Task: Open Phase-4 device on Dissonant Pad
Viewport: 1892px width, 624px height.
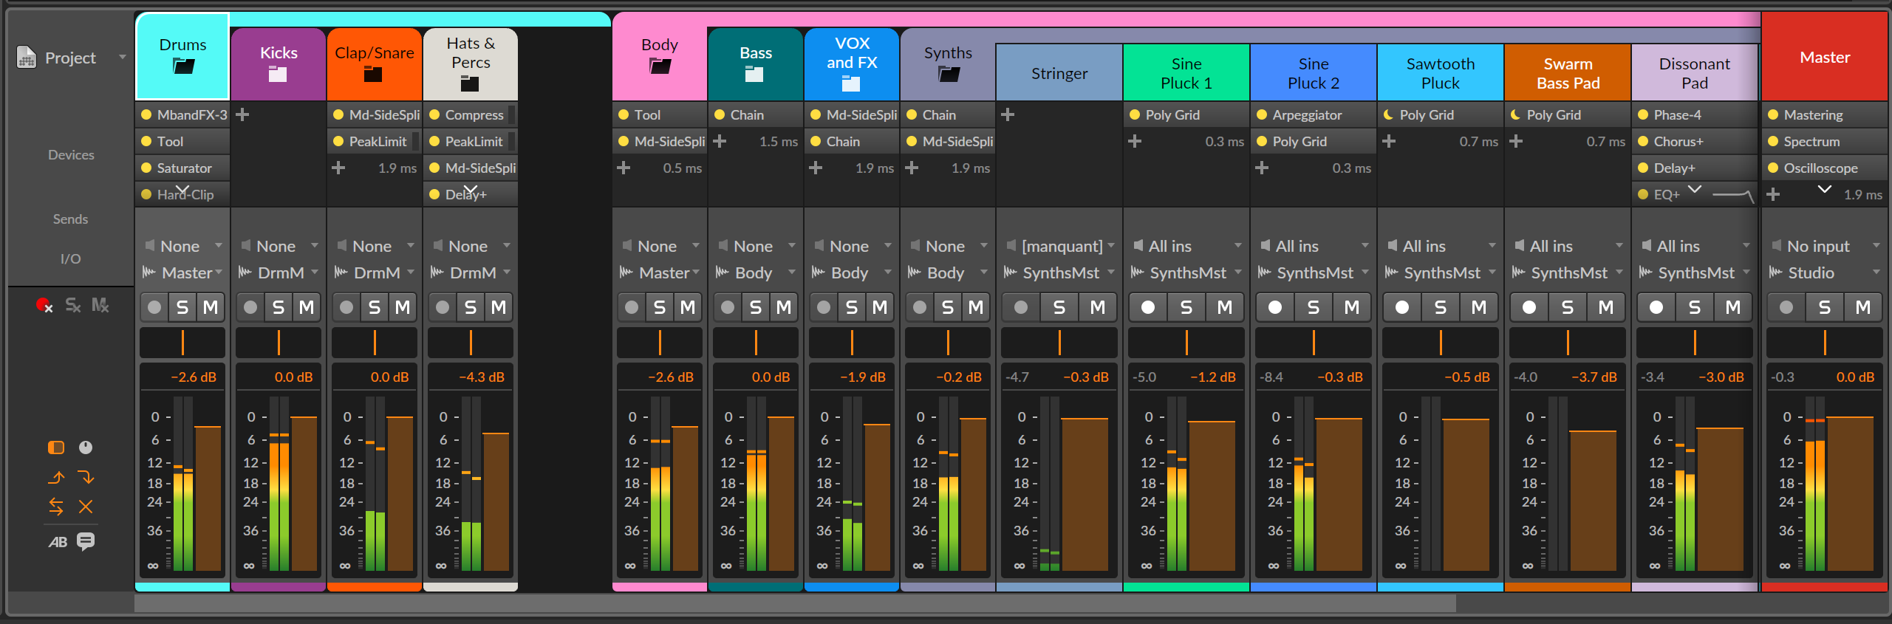Action: tap(1695, 114)
